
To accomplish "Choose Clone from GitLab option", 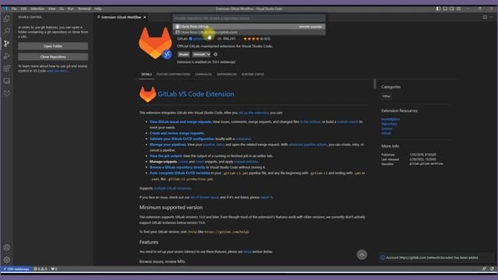I will [249, 32].
